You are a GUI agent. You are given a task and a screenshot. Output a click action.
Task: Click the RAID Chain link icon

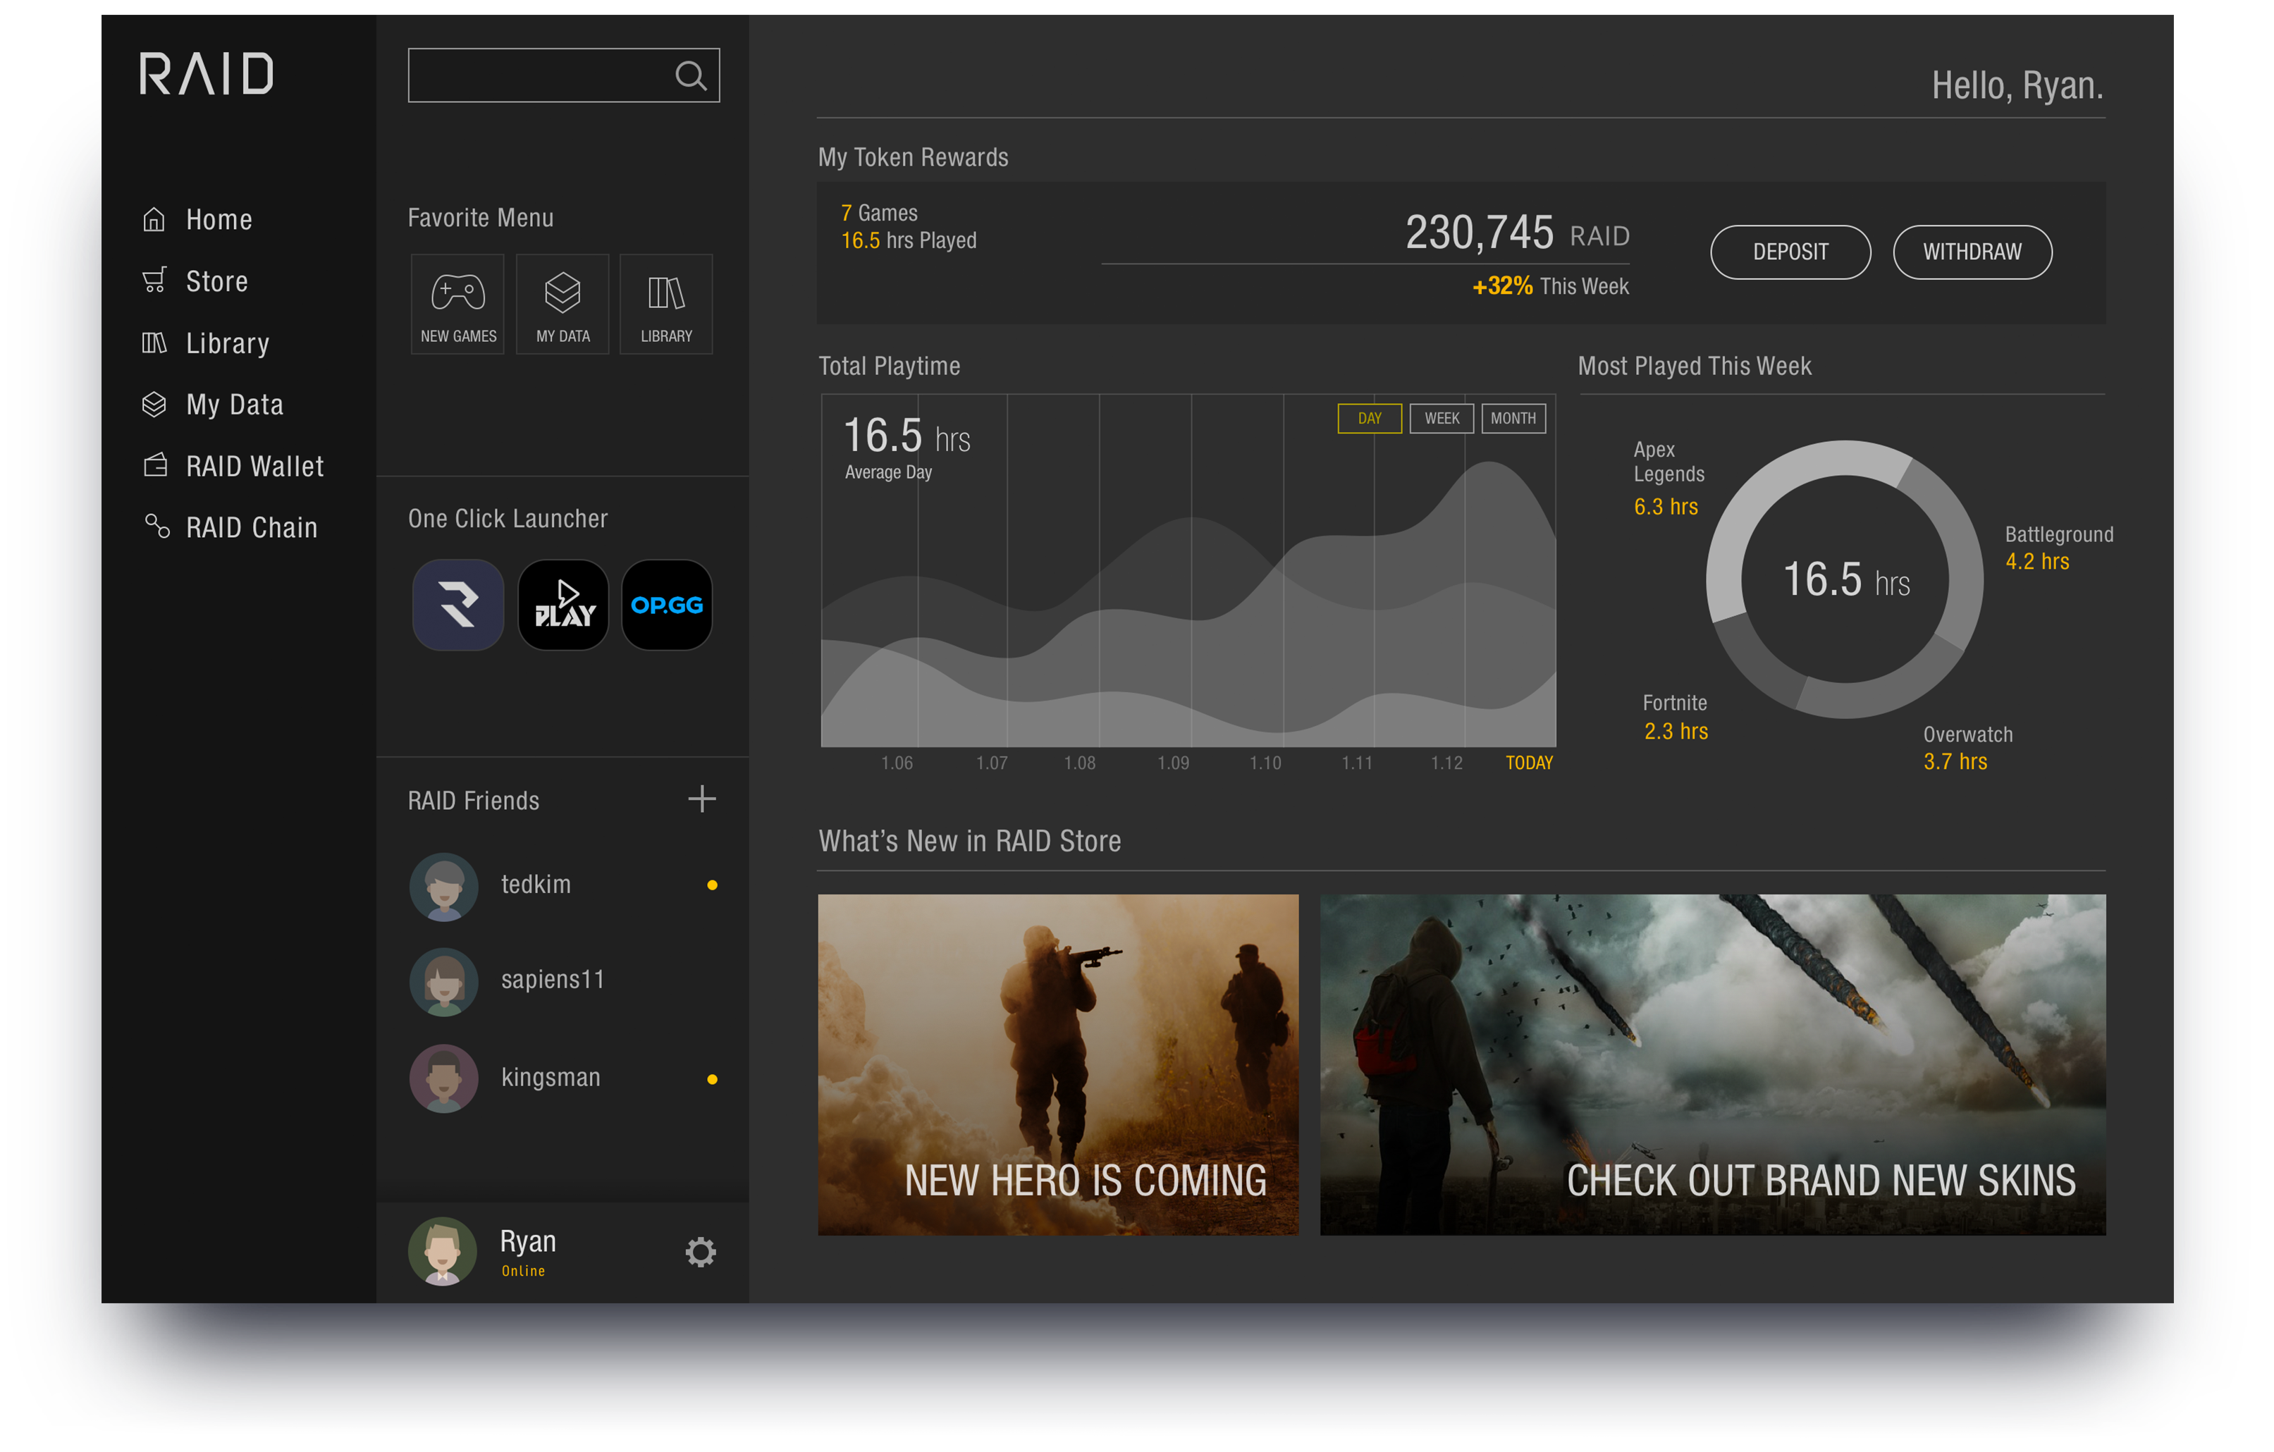pos(156,526)
